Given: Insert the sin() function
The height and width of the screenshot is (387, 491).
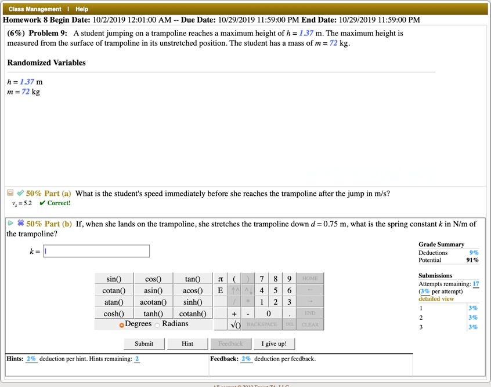Looking at the screenshot, I should pos(114,279).
